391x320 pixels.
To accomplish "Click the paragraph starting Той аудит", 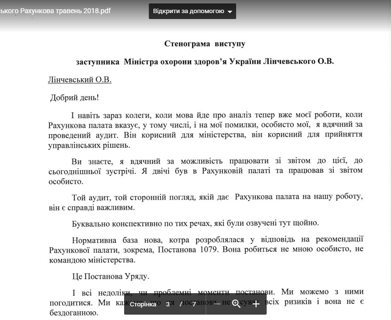I will 206,202.
